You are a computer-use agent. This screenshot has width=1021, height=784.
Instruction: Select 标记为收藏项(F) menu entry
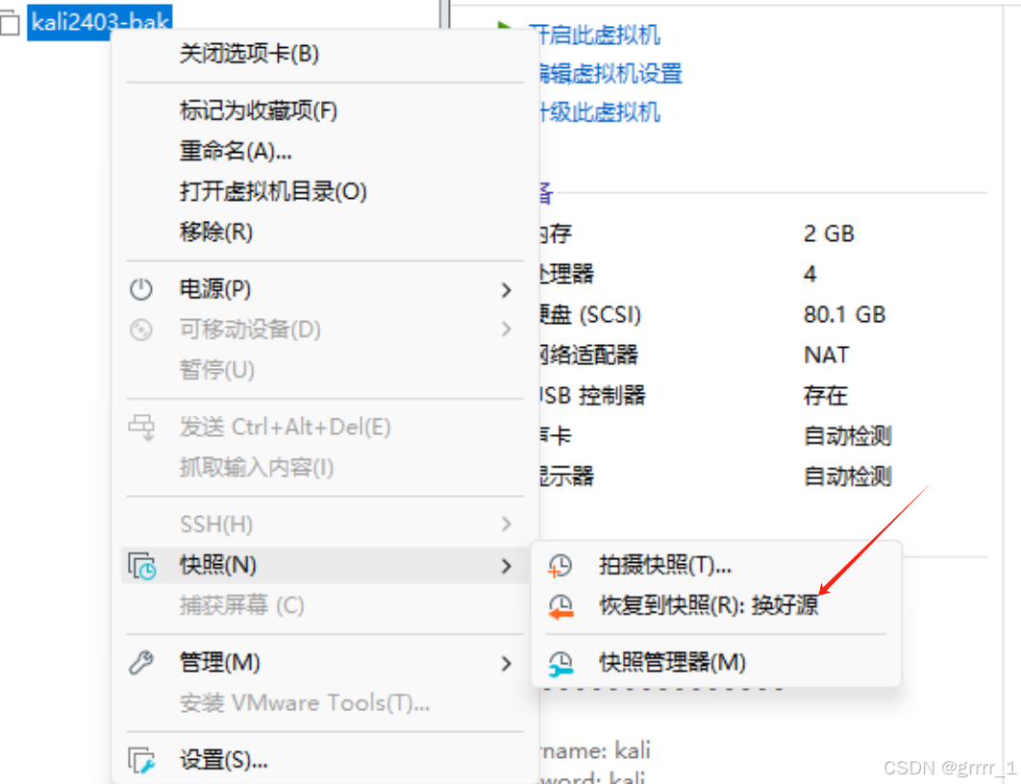[x=325, y=110]
